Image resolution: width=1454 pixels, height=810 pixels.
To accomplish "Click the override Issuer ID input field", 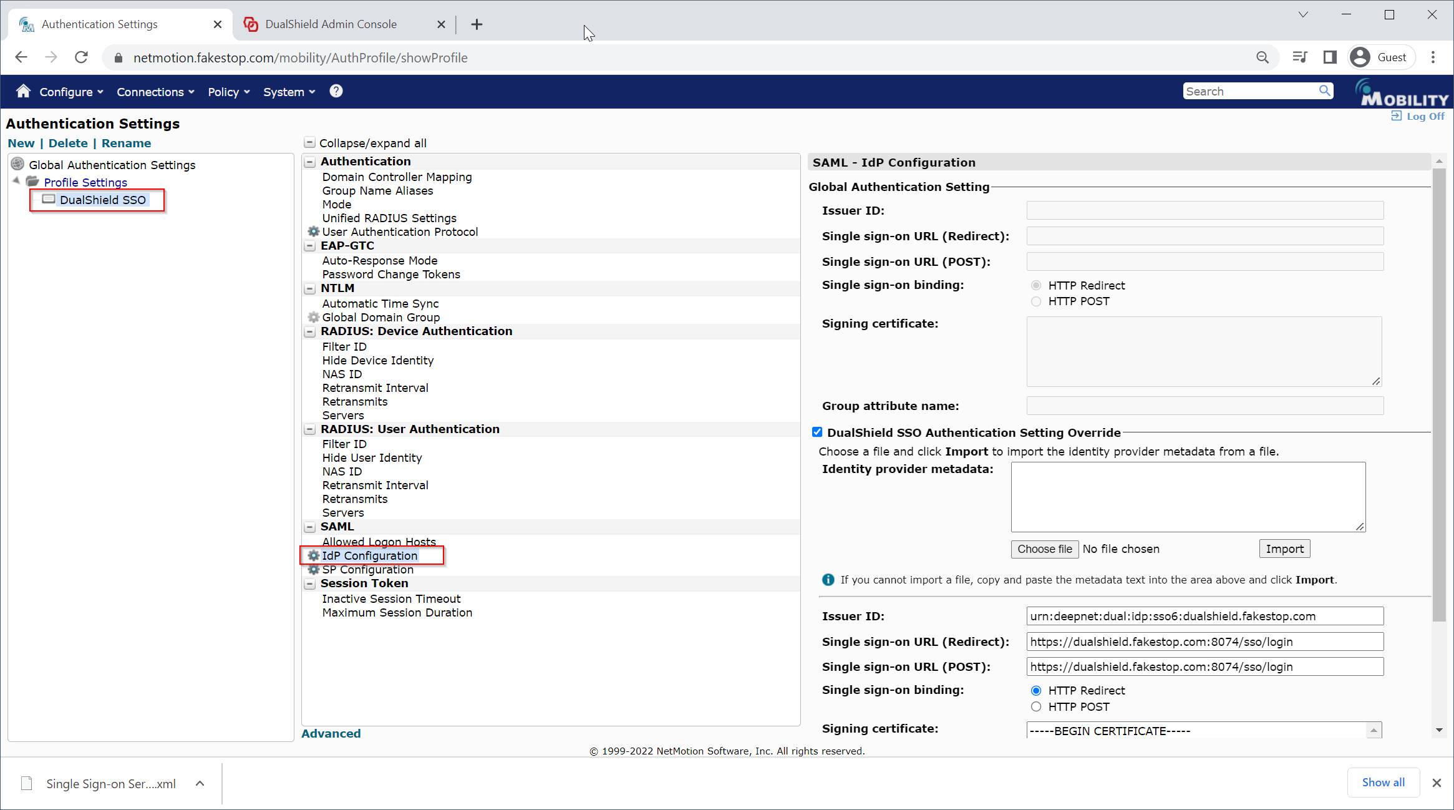I will (x=1204, y=617).
